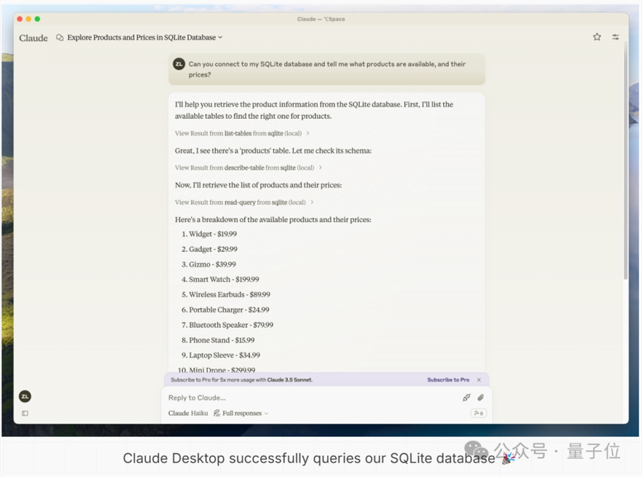642x477 pixels.
Task: Attach a file with paperclip icon
Action: pos(481,397)
